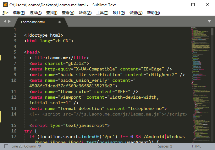
Task: Open the 帮助(H) menu
Action: (x=153, y=13)
